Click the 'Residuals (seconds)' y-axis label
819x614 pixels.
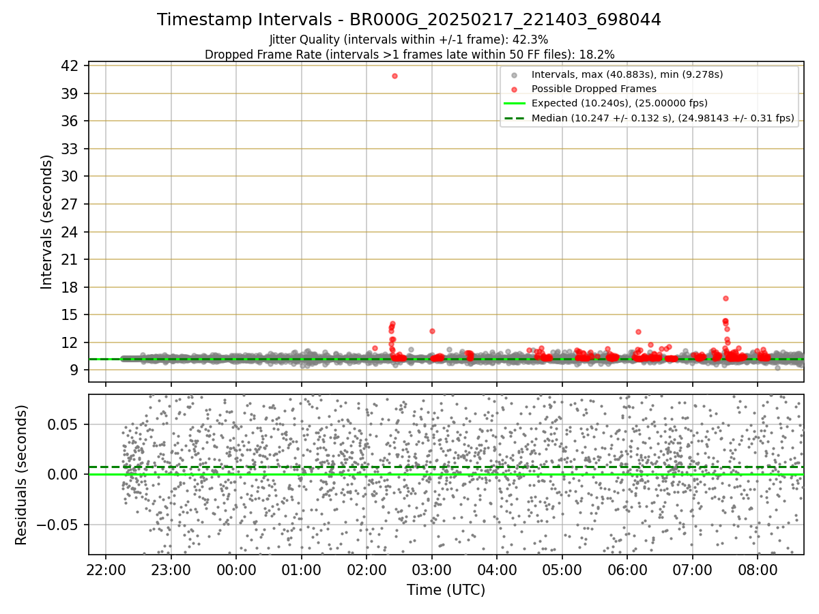point(21,475)
